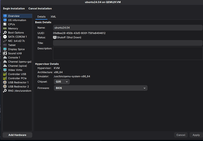The width and height of the screenshot is (203, 141).
Task: Click the Overview monitor icon in sidebar
Action: [x=5, y=16]
